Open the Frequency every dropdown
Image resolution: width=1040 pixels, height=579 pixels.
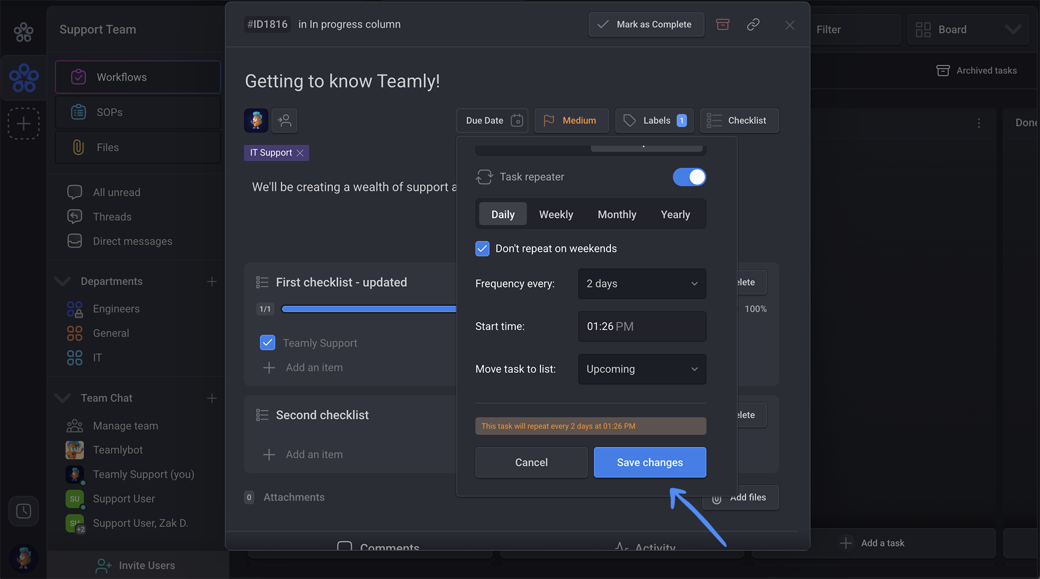coord(642,283)
